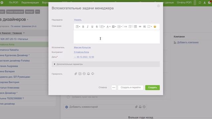The height and width of the screenshot is (119, 212).
Task: Toggle checklist item radio circle
Action: 68,97
